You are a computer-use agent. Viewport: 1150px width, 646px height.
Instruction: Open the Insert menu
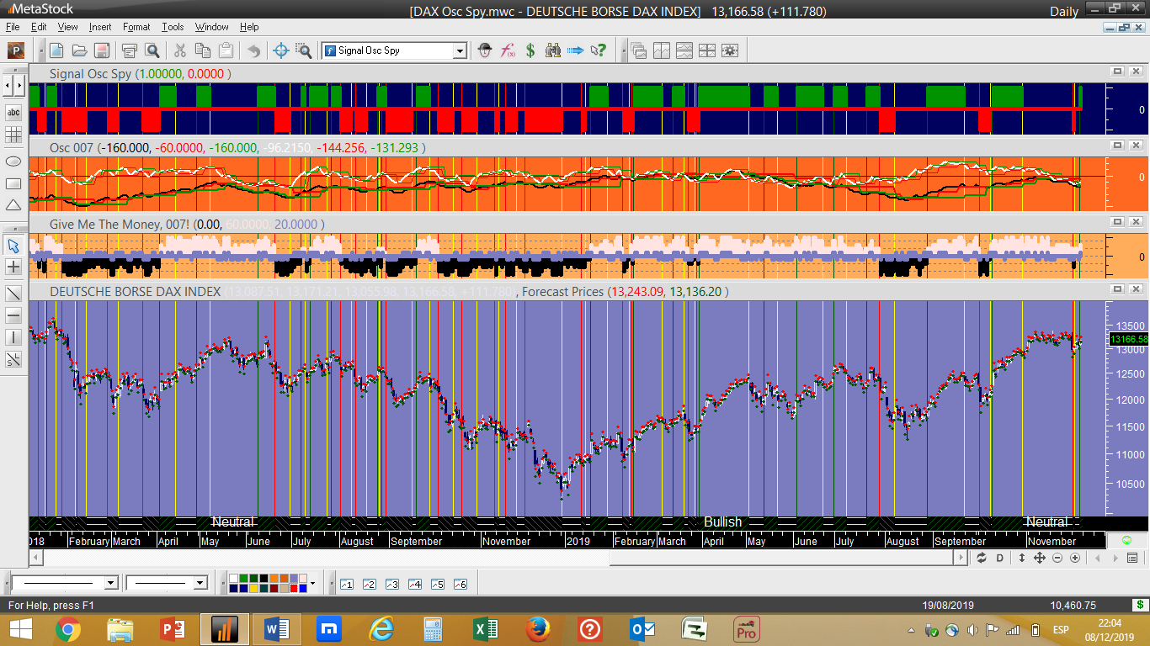click(x=99, y=27)
